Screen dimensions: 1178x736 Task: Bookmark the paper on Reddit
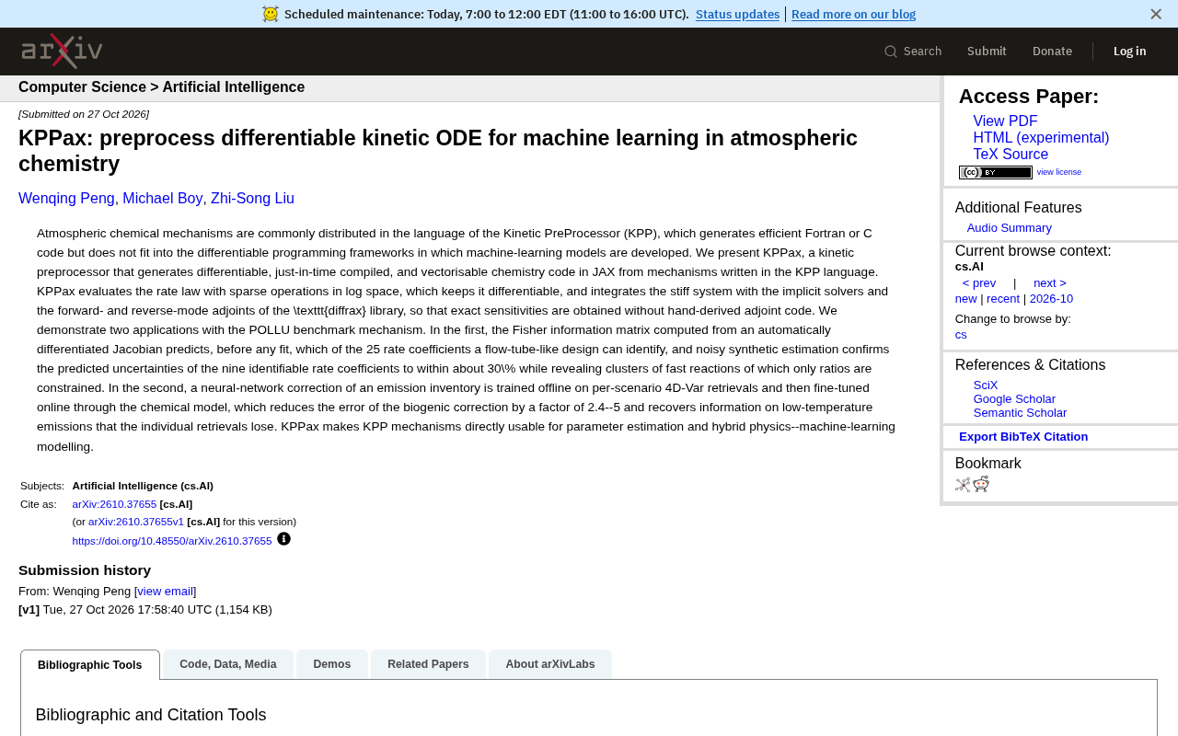pos(981,485)
